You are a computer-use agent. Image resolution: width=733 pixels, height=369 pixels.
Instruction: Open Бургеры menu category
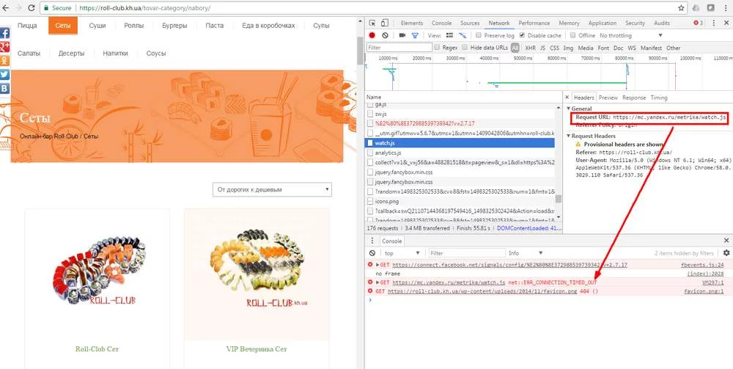point(174,26)
